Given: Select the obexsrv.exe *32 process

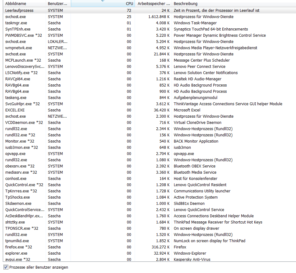Looking at the screenshot, I should point(150,166).
